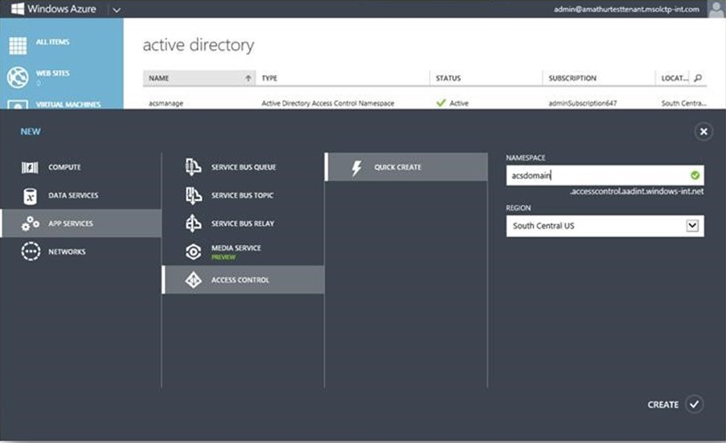Click the Compute category icon
The image size is (726, 443).
coord(30,167)
